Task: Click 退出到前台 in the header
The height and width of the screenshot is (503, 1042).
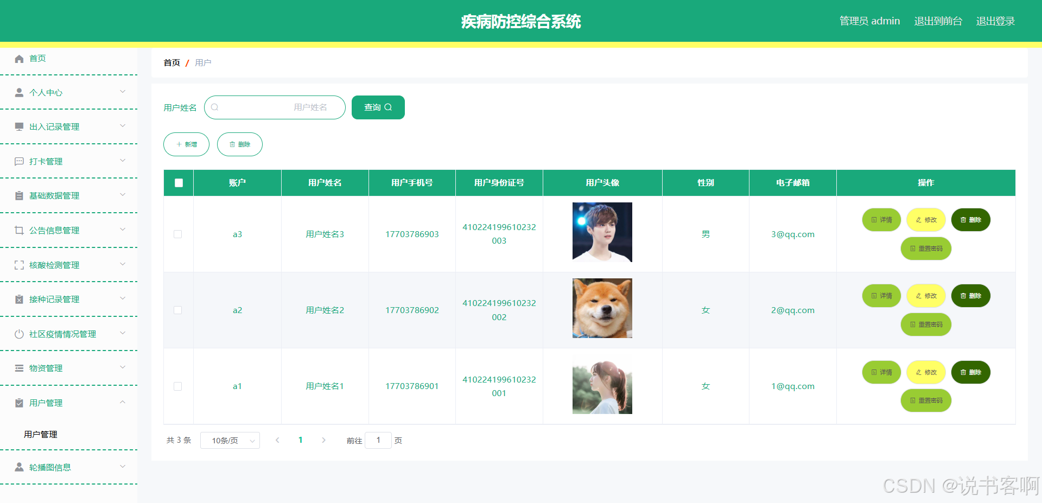Action: pyautogui.click(x=938, y=21)
